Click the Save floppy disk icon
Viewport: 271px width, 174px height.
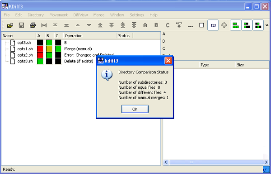coord(21,25)
